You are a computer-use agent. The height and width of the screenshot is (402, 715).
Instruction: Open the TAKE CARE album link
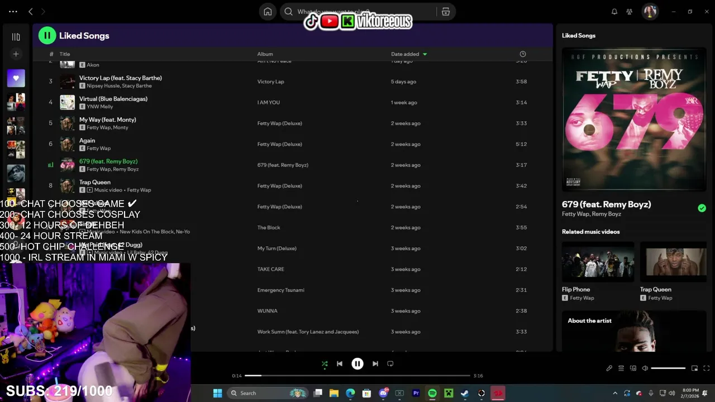pos(270,269)
